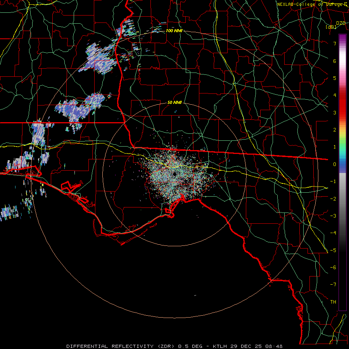Click the "7" value on the color scale
The width and height of the screenshot is (349, 349).
click(x=335, y=43)
